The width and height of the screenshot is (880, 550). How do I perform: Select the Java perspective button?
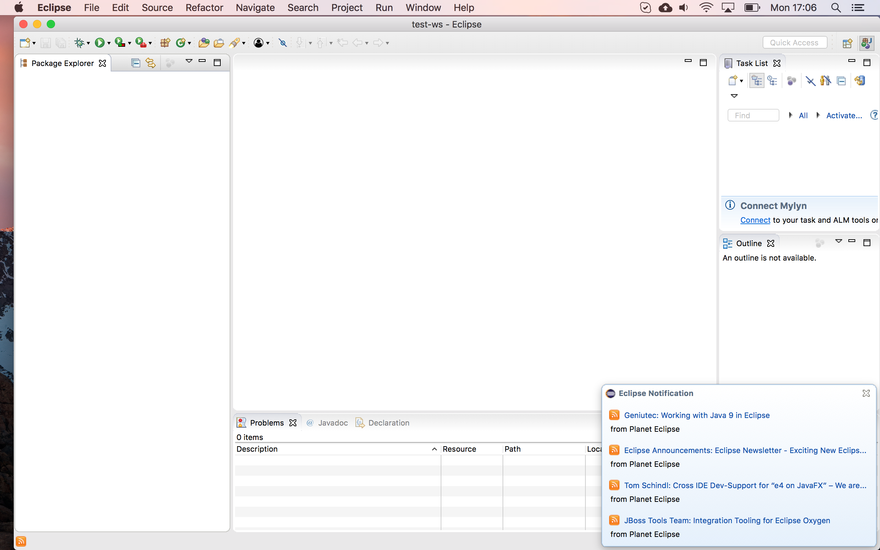867,43
